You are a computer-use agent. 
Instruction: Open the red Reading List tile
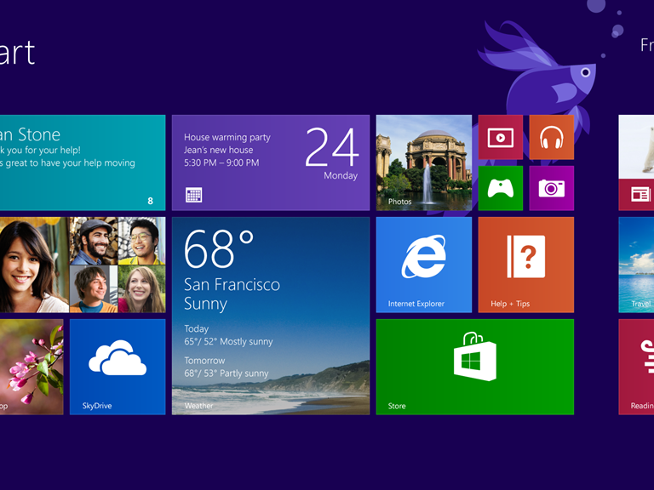point(636,367)
